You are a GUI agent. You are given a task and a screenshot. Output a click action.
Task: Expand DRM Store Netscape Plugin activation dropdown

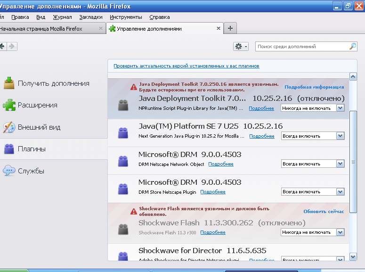pos(341,192)
